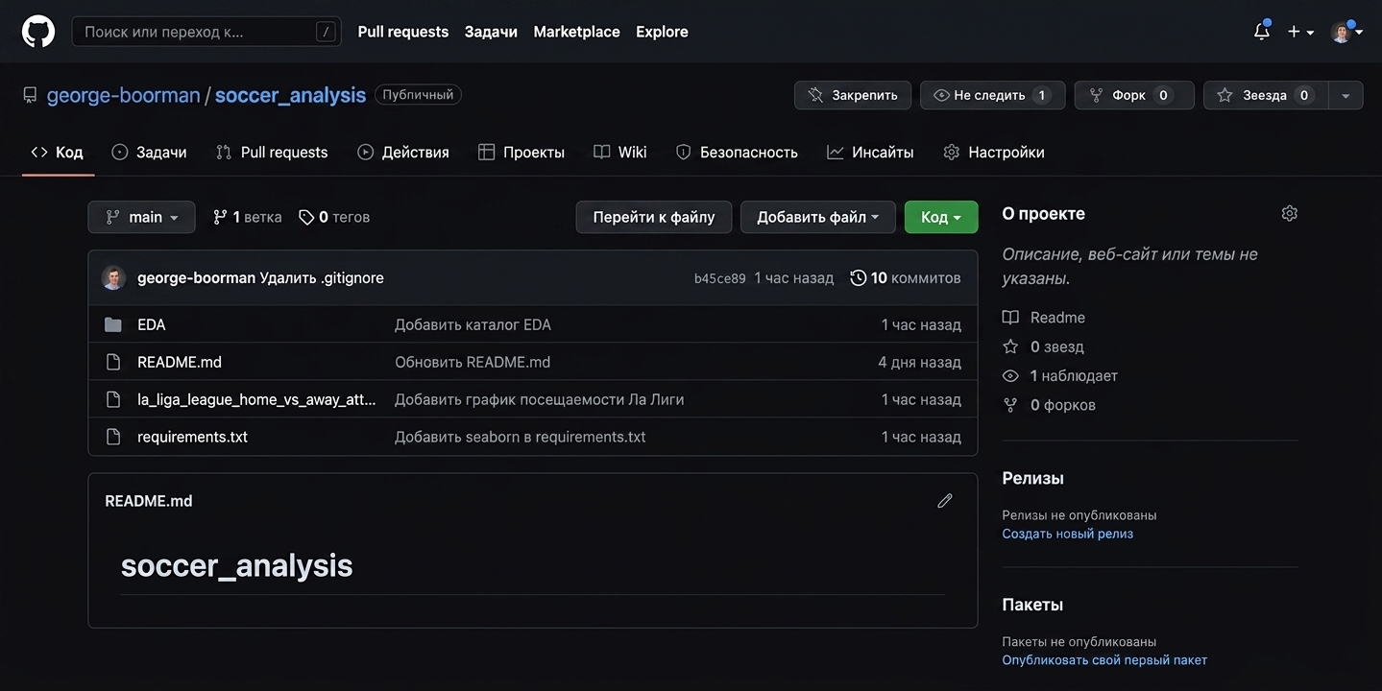The width and height of the screenshot is (1382, 691).
Task: Switch to the Задачи repository tab
Action: [149, 152]
